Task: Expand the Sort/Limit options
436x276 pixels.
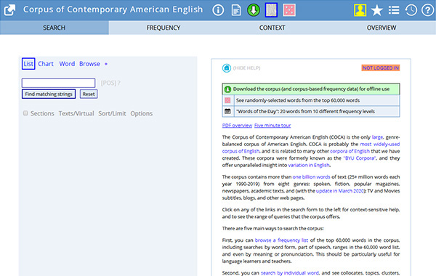Action: [x=112, y=113]
